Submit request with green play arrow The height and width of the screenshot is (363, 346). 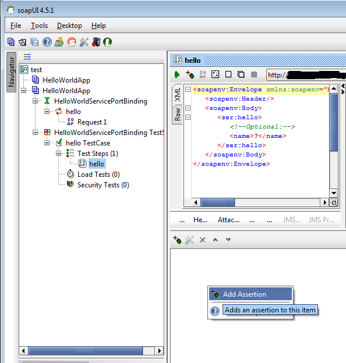pos(177,74)
